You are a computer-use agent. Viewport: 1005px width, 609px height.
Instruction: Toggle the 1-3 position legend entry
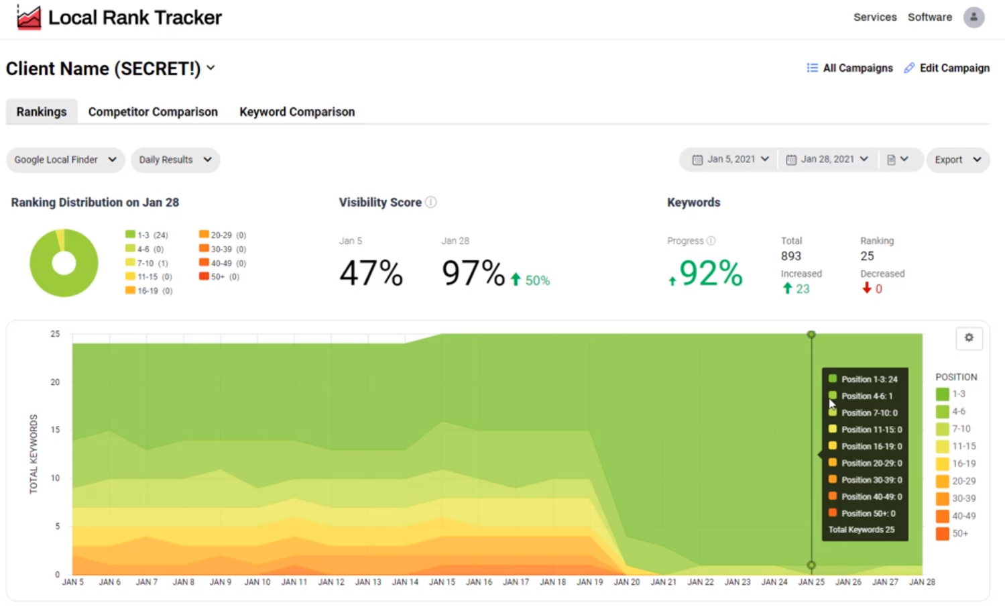950,394
